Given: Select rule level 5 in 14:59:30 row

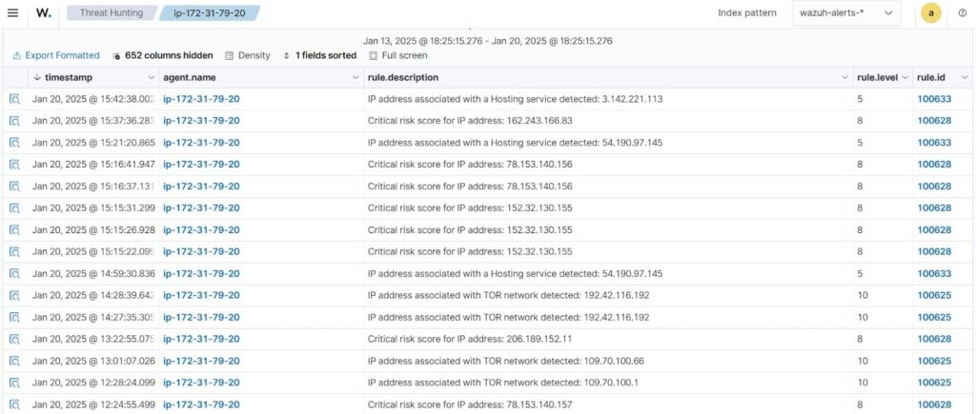Looking at the screenshot, I should tap(861, 273).
